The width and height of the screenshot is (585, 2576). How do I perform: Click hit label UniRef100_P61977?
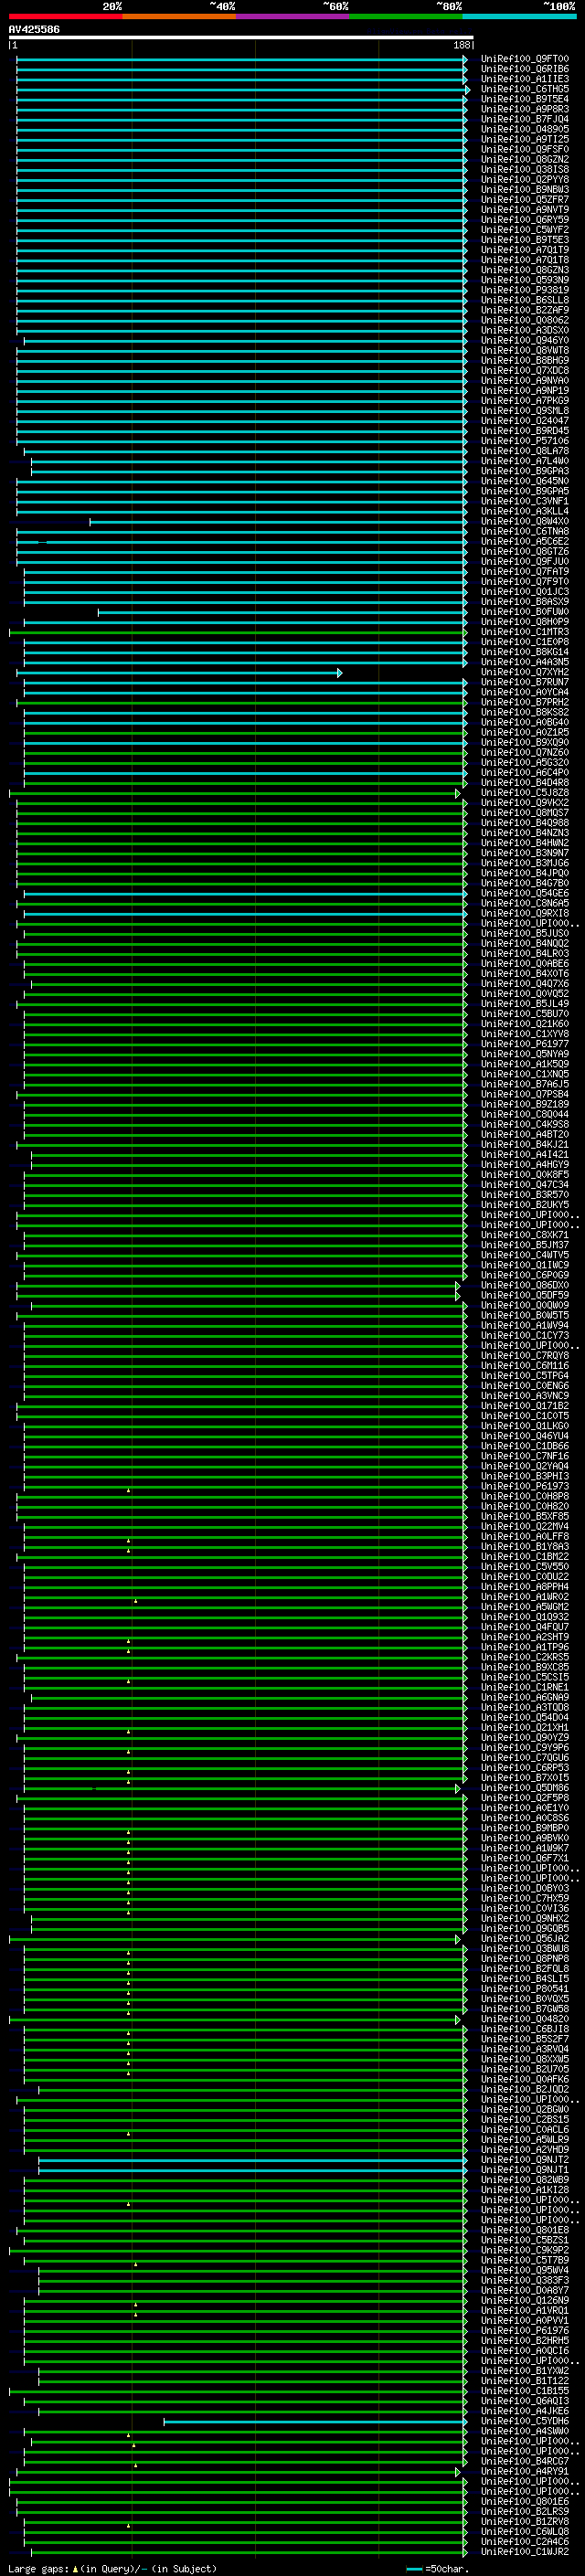pyautogui.click(x=525, y=1044)
